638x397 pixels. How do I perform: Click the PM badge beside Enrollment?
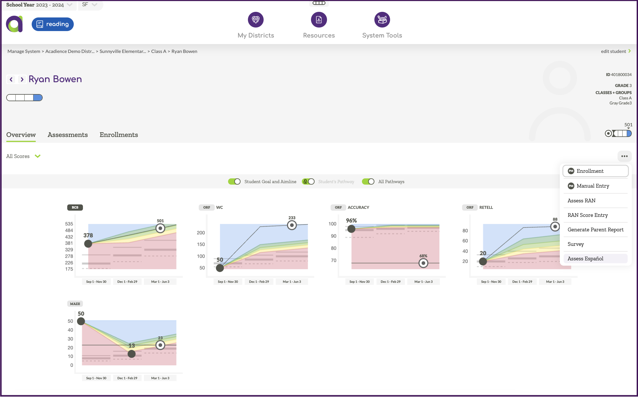(x=571, y=171)
